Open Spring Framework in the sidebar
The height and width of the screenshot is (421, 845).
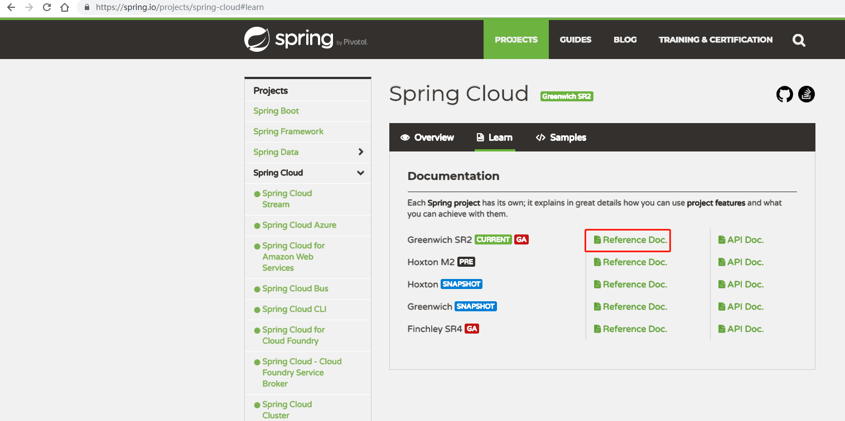click(288, 131)
